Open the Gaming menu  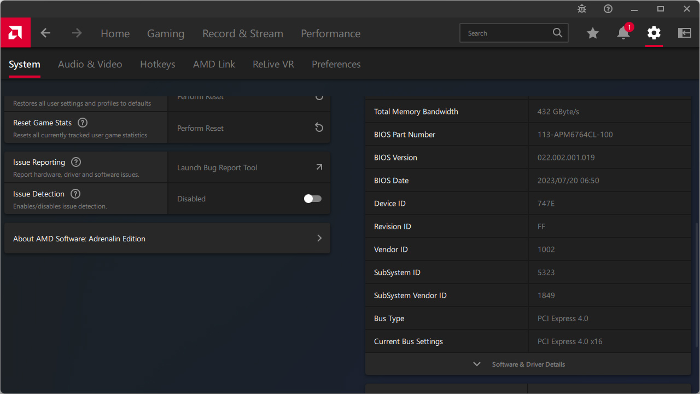[x=166, y=33]
